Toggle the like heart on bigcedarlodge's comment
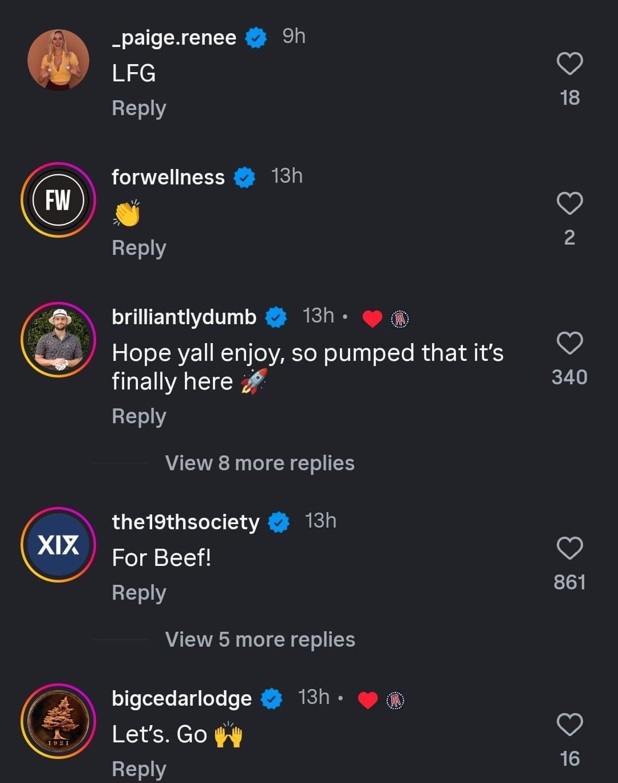Image resolution: width=618 pixels, height=783 pixels. [569, 725]
